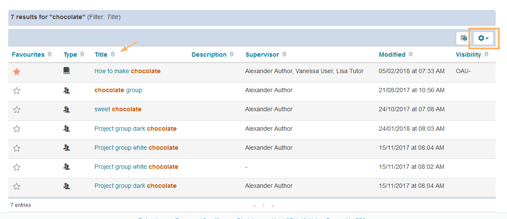Click the group type icon beside "chocolate group"
Image resolution: width=507 pixels, height=219 pixels.
tap(67, 90)
